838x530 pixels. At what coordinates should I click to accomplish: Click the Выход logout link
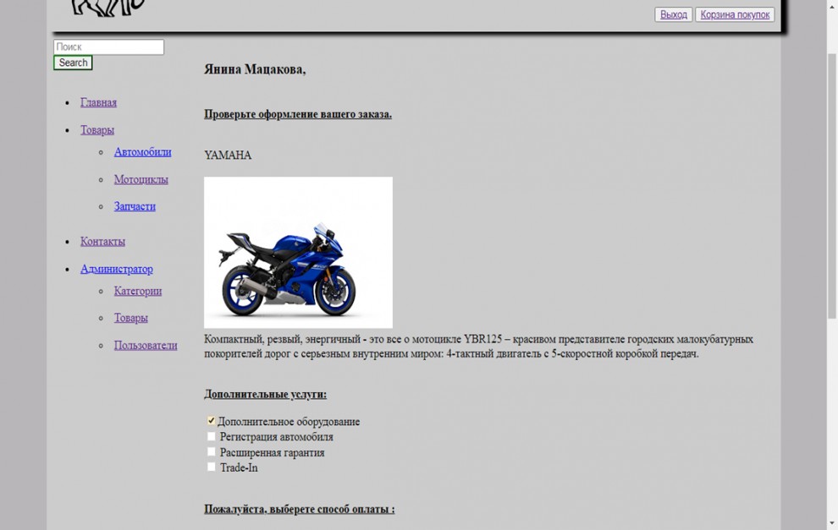tap(674, 14)
